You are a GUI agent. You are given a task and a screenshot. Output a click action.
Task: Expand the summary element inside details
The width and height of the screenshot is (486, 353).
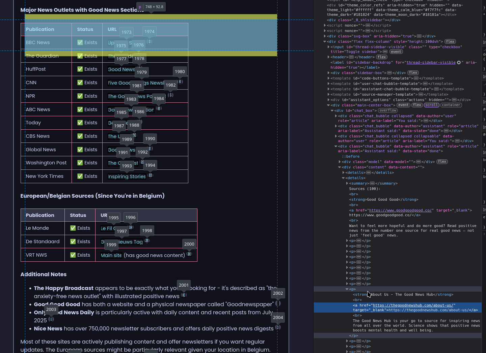(347, 183)
